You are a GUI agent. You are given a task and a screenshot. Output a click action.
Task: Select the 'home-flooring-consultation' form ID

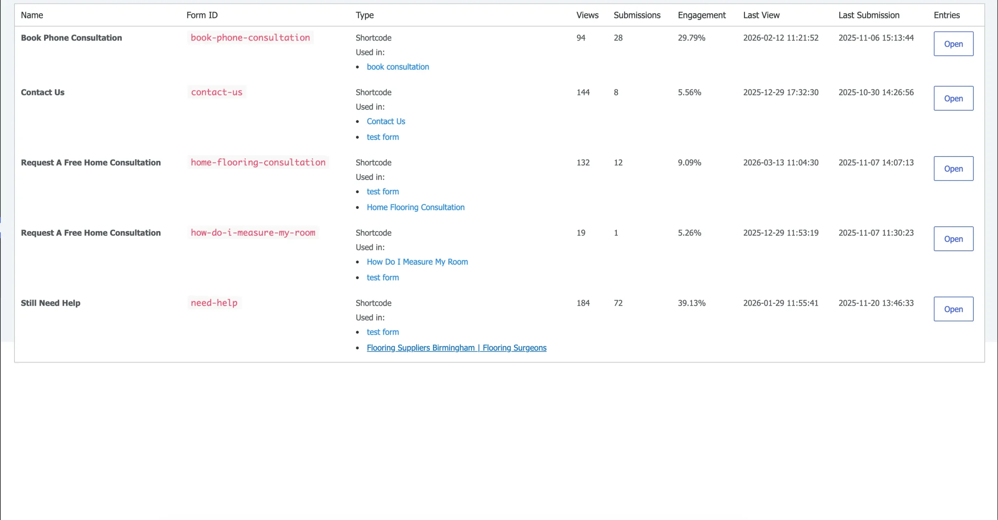pos(258,162)
